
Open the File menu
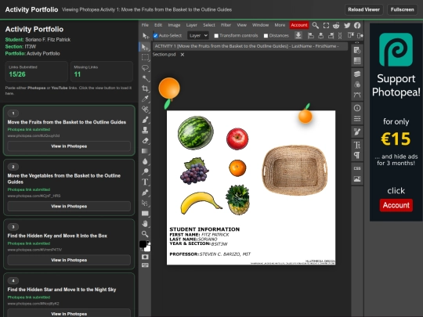(x=145, y=25)
